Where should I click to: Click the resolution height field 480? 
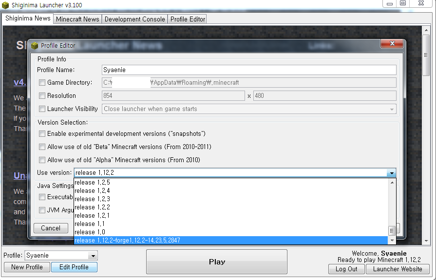pos(325,95)
